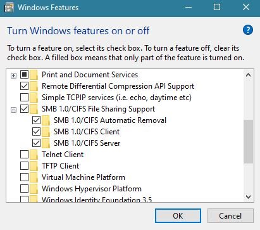260x230 pixels.
Task: Enable Telnet Client checkbox
Action: [x=24, y=155]
